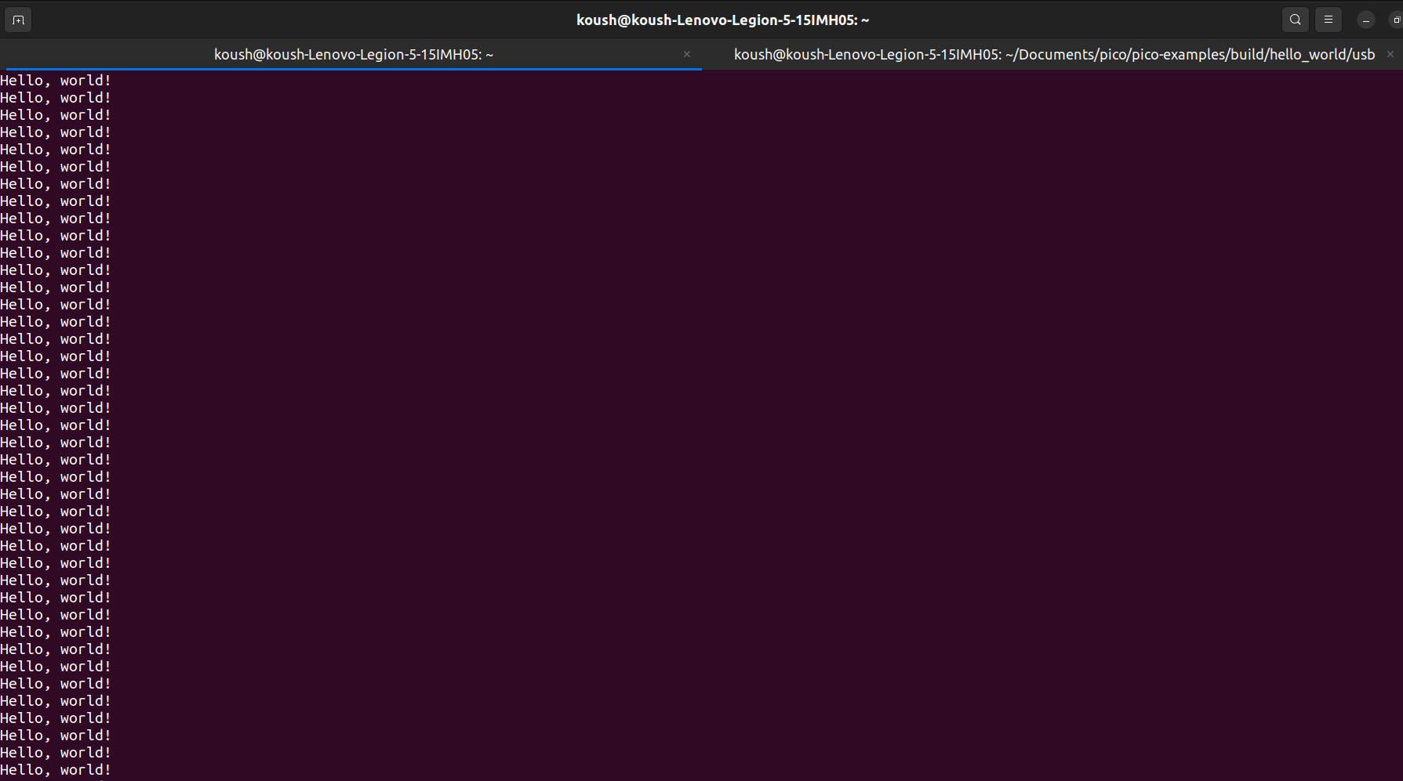Switch to the home directory tab
This screenshot has height=781, width=1403.
tap(353, 54)
